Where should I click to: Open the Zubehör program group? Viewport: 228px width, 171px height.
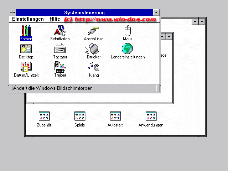point(44,116)
